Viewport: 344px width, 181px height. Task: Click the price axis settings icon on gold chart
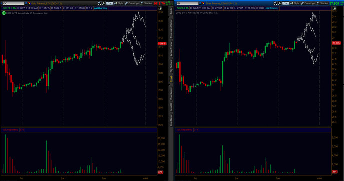(160, 8)
